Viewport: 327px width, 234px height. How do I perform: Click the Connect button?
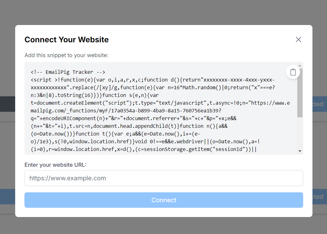(x=164, y=200)
